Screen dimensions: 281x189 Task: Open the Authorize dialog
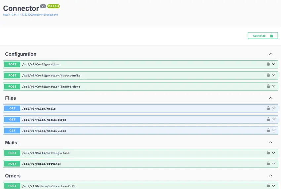coord(262,36)
